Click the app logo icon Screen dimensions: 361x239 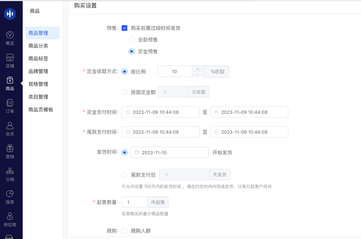(x=10, y=14)
